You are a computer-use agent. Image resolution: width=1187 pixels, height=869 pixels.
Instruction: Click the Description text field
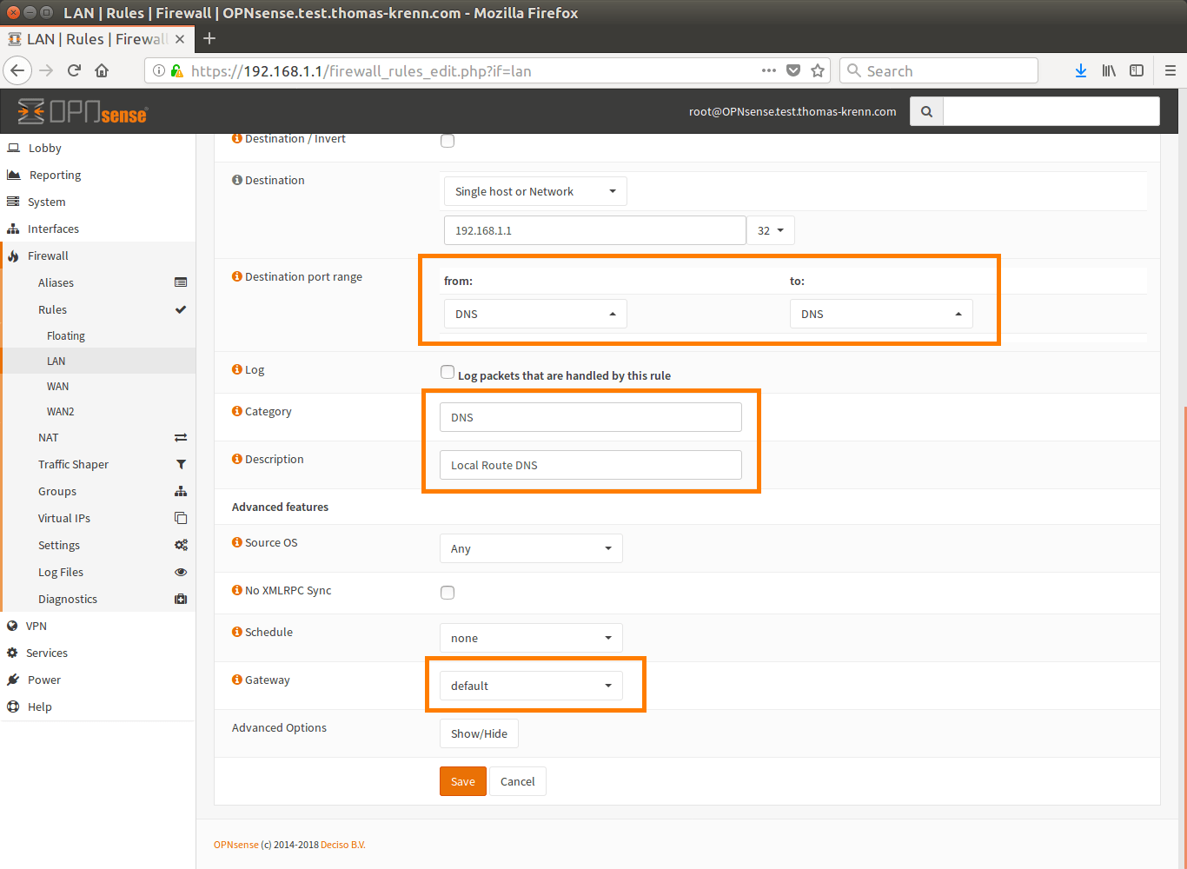click(590, 465)
